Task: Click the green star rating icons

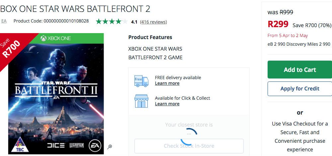Action: [x=111, y=22]
